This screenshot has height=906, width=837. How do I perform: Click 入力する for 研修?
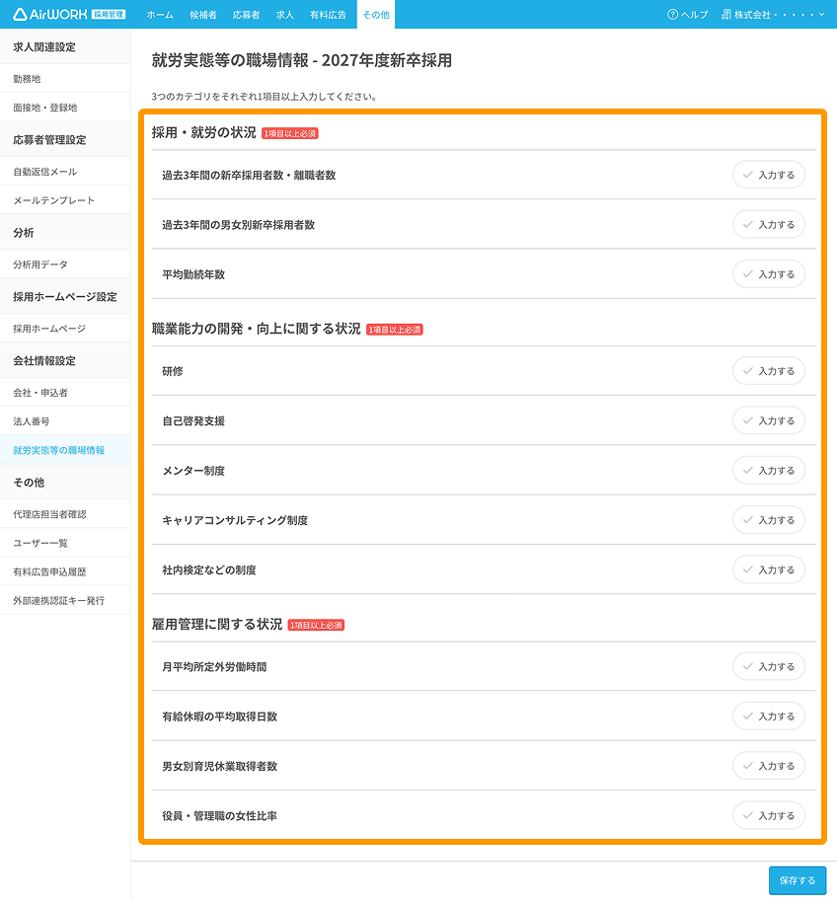coord(769,371)
